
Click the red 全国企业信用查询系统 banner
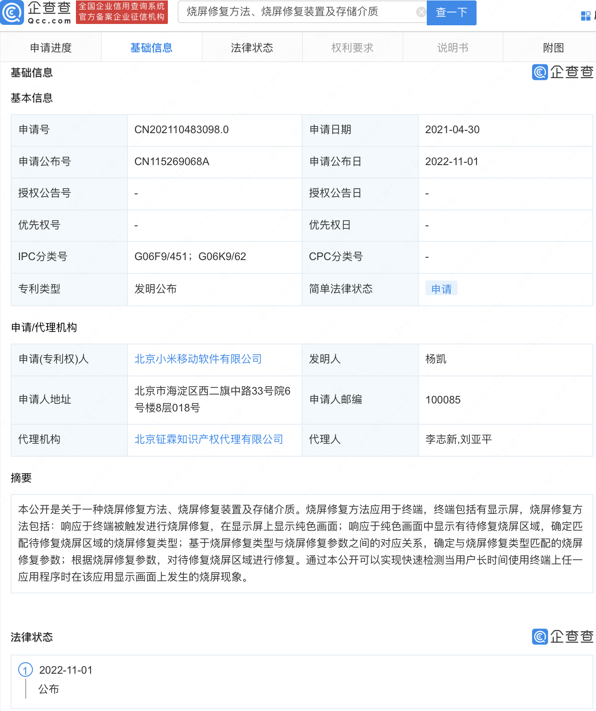coord(122,12)
